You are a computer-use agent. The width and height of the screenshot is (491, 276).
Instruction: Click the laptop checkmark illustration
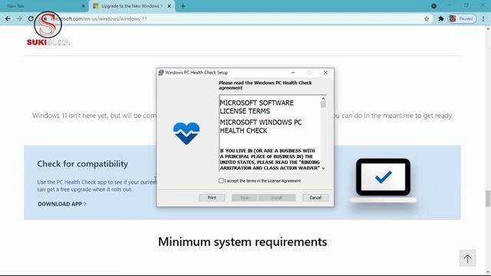pos(384,180)
